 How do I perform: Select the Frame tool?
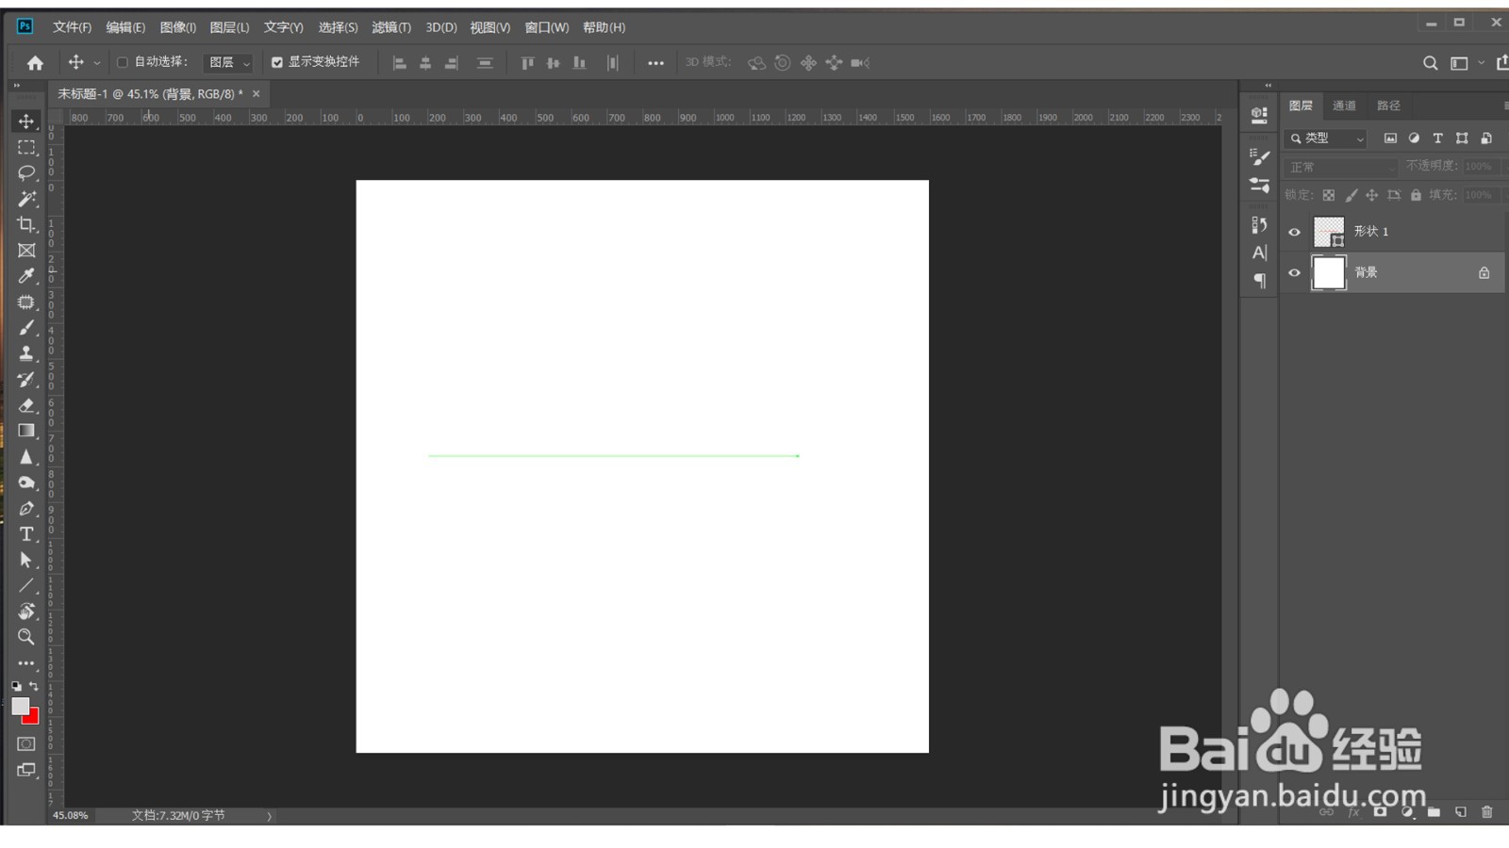(x=26, y=250)
